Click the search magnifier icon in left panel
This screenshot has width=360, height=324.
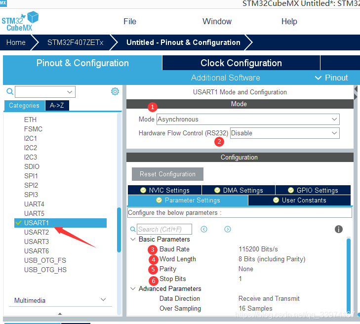point(9,91)
